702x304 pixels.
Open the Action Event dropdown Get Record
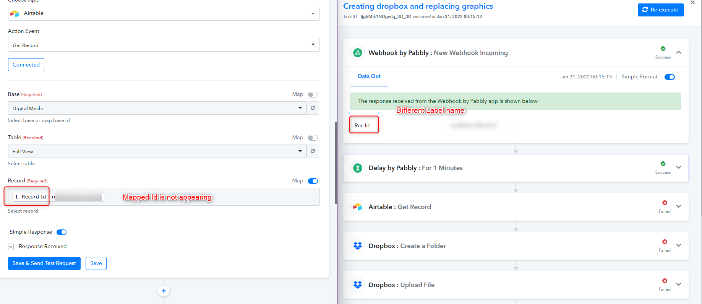(164, 45)
